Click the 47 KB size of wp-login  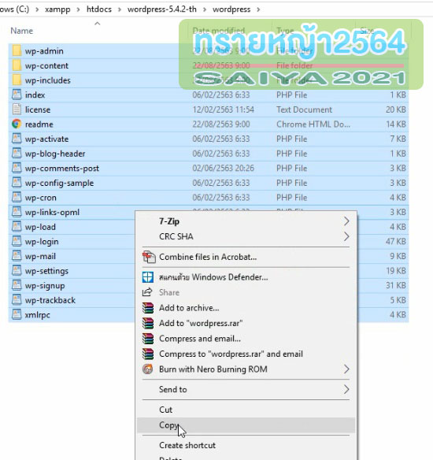pos(396,242)
